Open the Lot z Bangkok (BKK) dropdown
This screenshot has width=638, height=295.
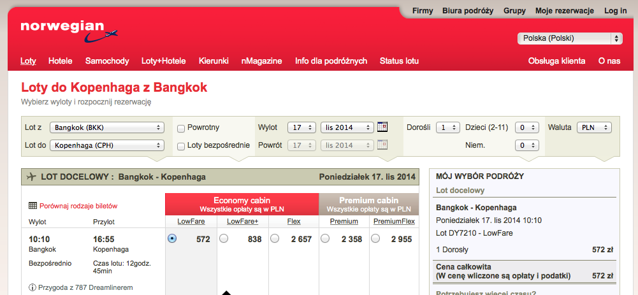coord(107,127)
